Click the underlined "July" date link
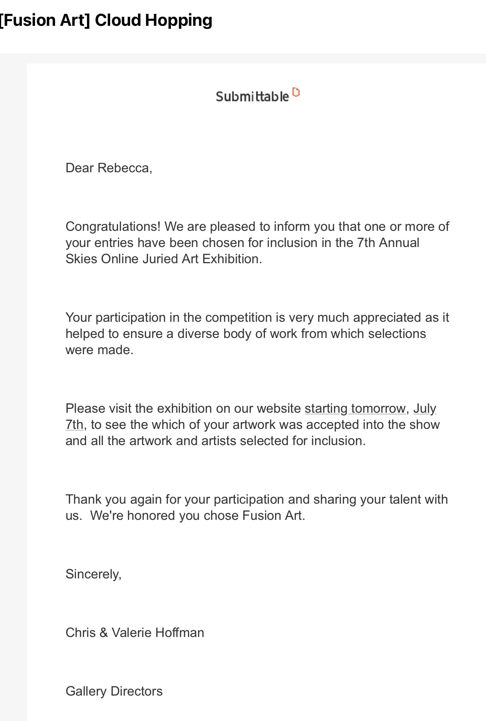This screenshot has height=721, width=486. [424, 408]
